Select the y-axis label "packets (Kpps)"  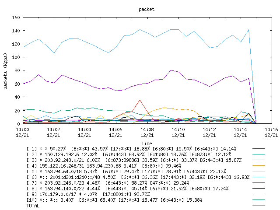[x=6, y=71]
